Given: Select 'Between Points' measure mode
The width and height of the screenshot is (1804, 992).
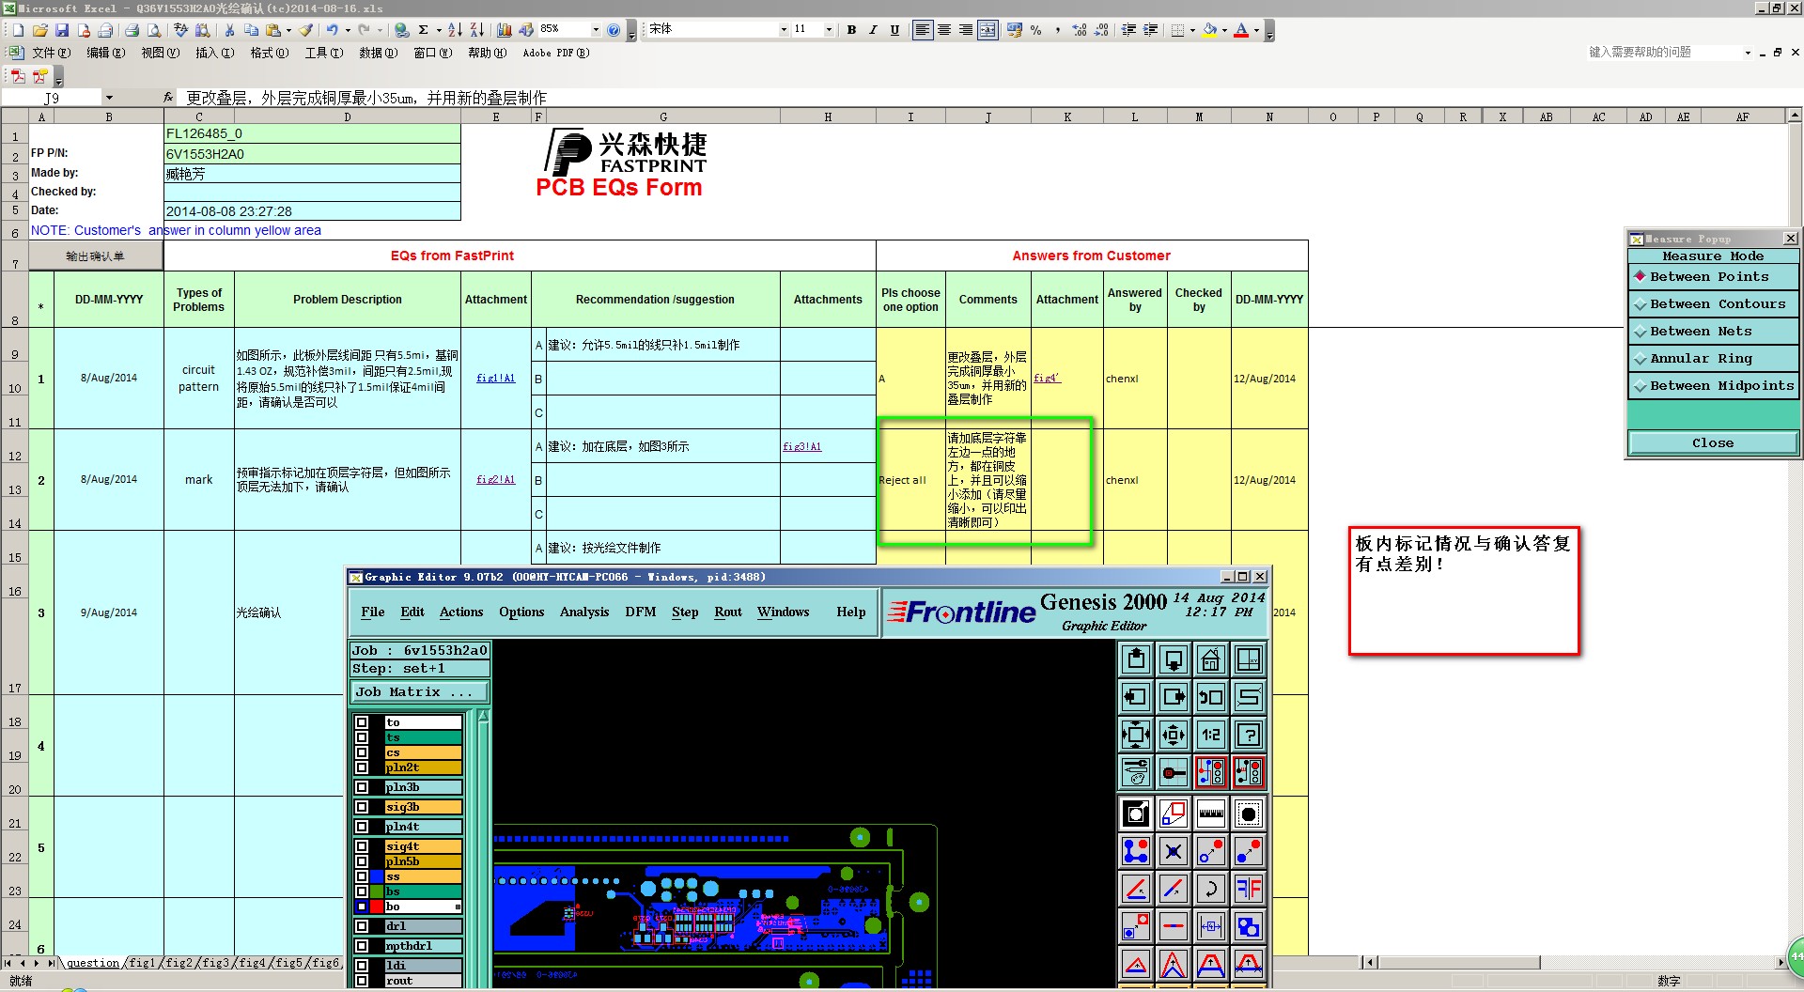Looking at the screenshot, I should point(1713,277).
